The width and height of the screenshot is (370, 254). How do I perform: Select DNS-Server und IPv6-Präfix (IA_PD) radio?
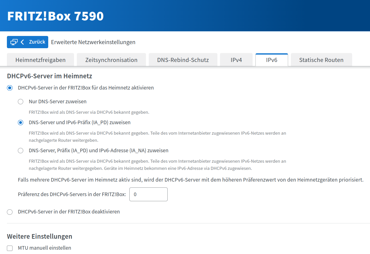[x=21, y=123]
